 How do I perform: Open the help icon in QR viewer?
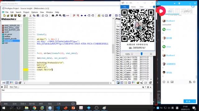pos(154,7)
